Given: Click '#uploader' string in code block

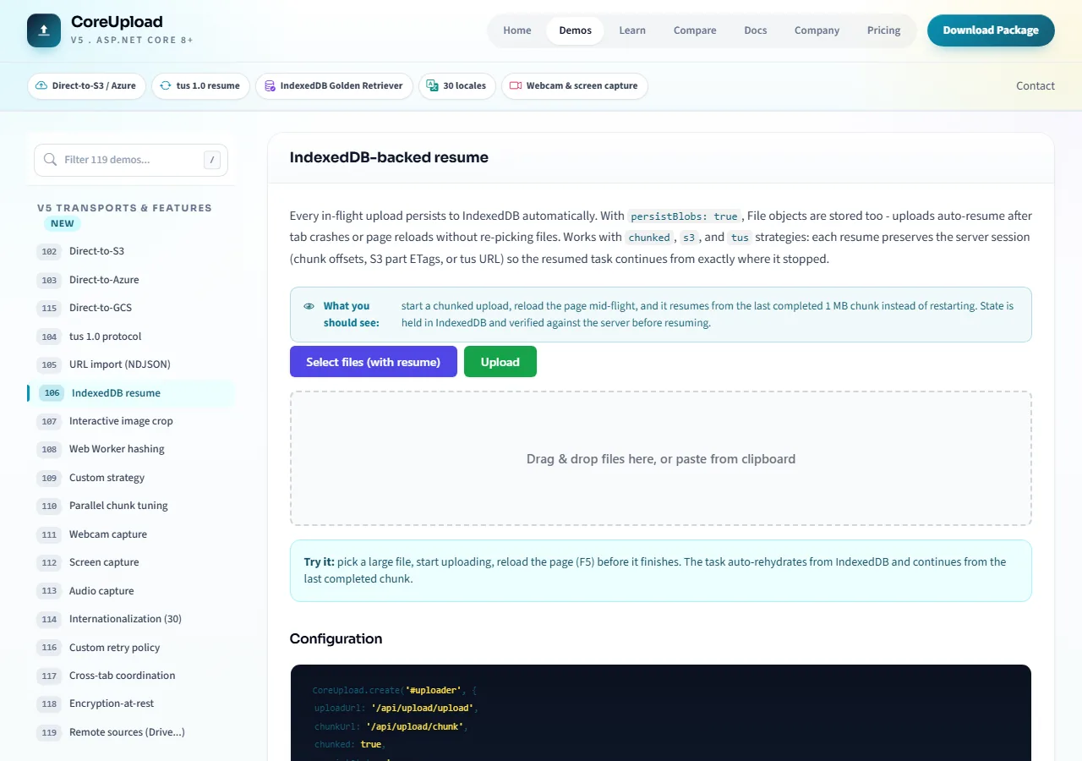Looking at the screenshot, I should click(433, 690).
